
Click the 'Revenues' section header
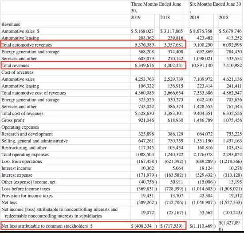11,24
